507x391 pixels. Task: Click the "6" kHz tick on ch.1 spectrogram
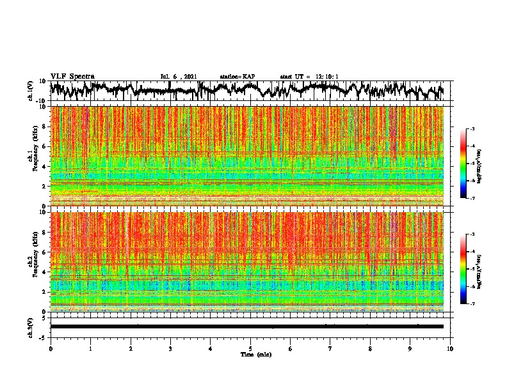coord(44,146)
